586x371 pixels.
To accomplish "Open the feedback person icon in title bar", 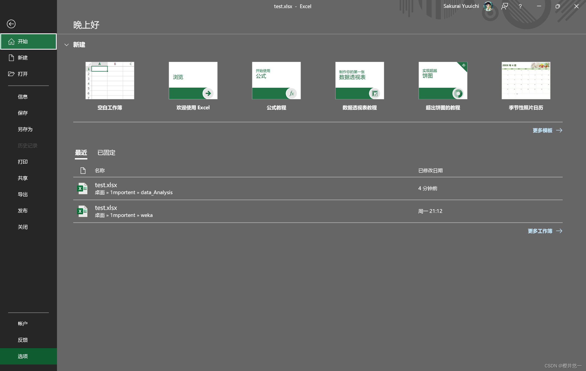I will (505, 6).
